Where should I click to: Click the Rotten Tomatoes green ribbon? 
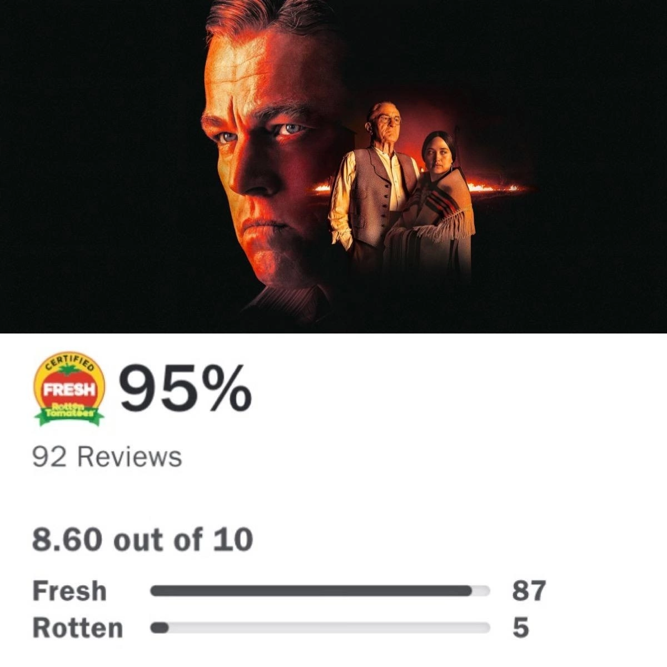click(69, 415)
